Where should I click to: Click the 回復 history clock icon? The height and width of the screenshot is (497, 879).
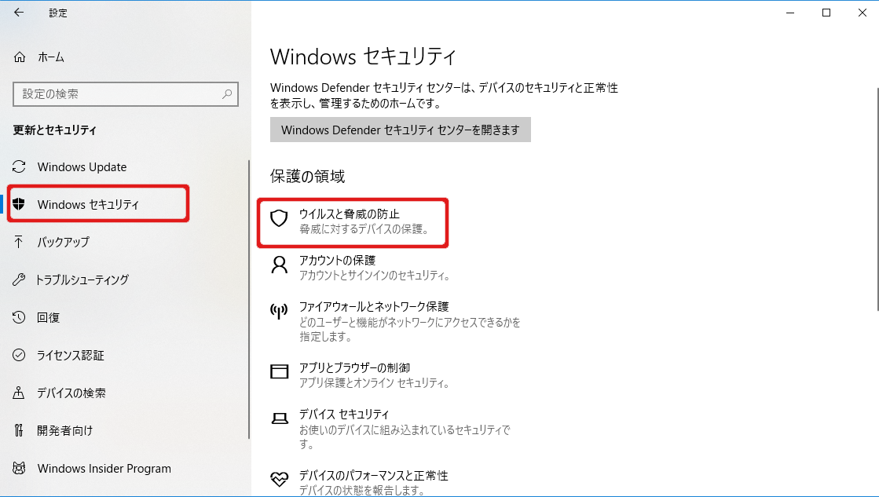(20, 317)
